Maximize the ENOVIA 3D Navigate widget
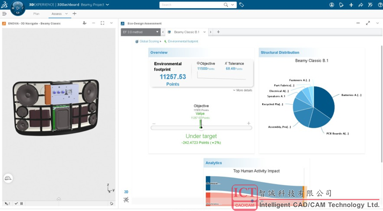Viewport: 383px width, 211px height. pos(102,23)
